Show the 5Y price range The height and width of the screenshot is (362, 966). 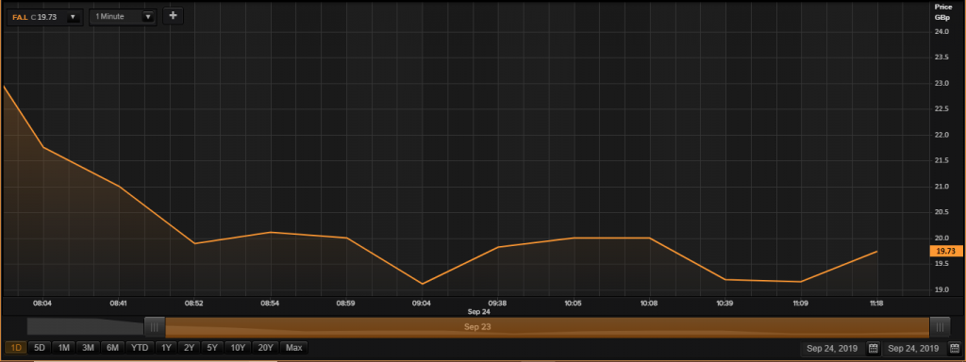(212, 348)
